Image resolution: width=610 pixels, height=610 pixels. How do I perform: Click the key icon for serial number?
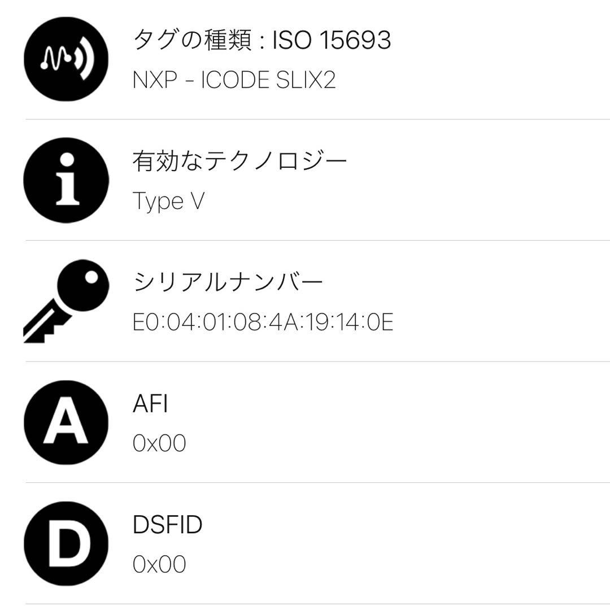(66, 302)
